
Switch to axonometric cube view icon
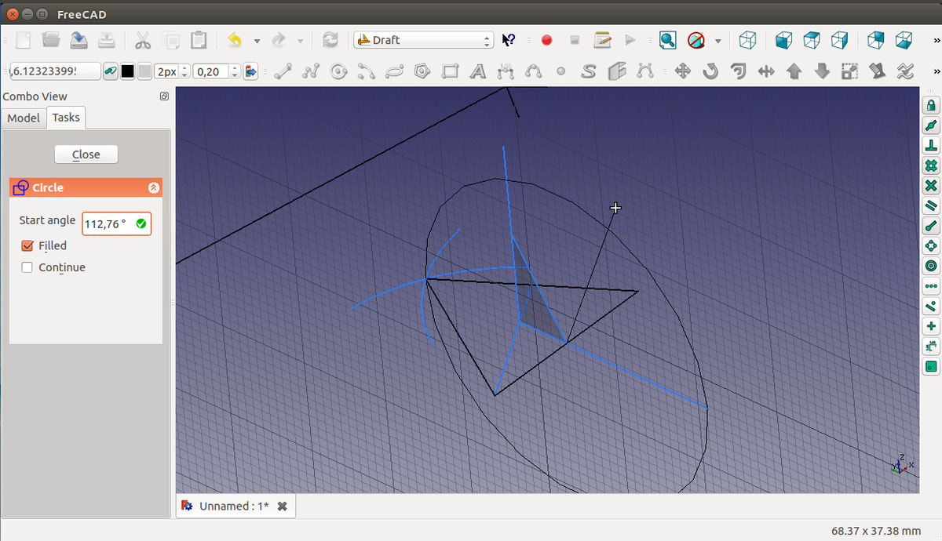point(748,40)
